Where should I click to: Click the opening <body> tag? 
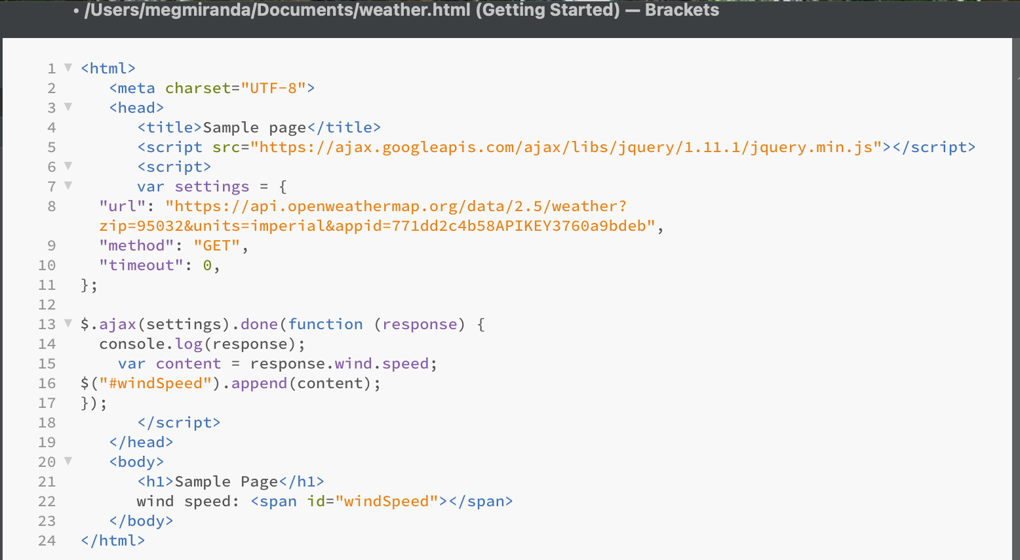pyautogui.click(x=137, y=462)
